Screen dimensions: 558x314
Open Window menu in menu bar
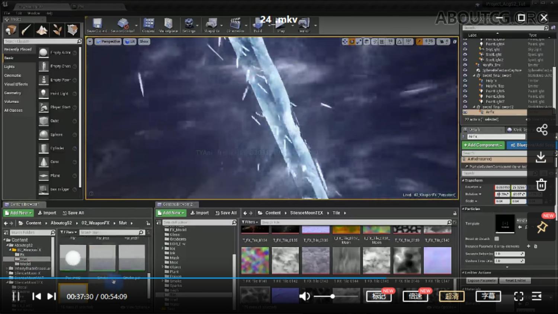click(x=33, y=13)
